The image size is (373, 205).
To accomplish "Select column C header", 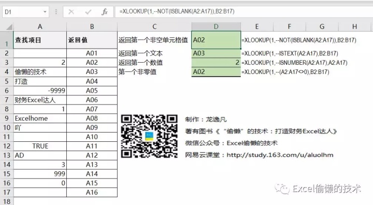I will click(x=154, y=26).
